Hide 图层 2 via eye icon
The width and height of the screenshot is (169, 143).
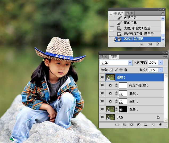[x=102, y=77]
